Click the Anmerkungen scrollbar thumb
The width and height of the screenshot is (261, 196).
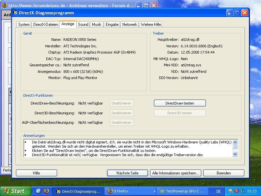(x=235, y=147)
